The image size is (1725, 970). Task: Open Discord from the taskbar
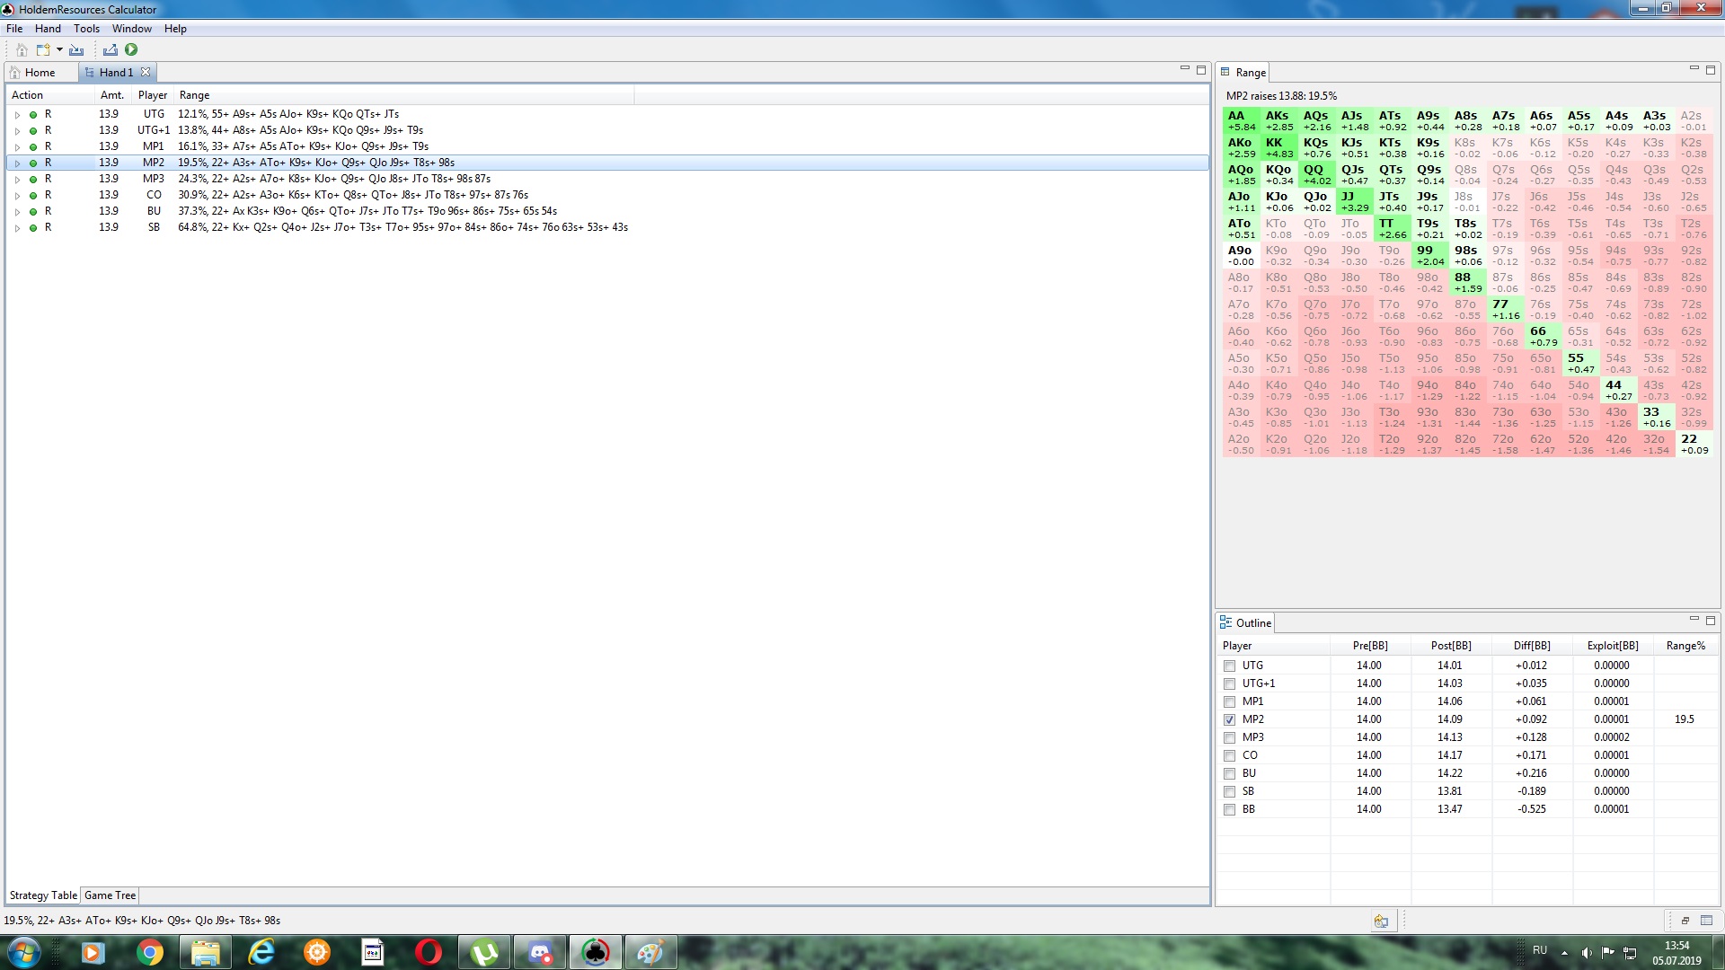click(x=540, y=952)
